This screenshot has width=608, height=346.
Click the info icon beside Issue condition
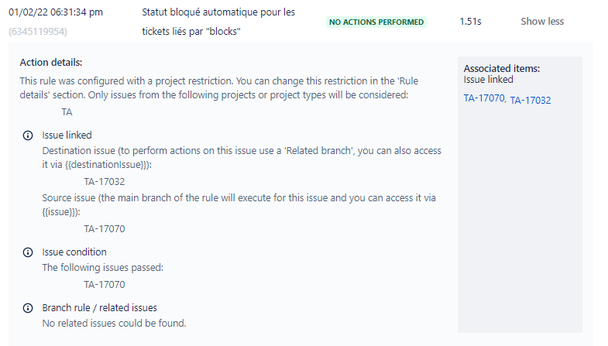[28, 252]
